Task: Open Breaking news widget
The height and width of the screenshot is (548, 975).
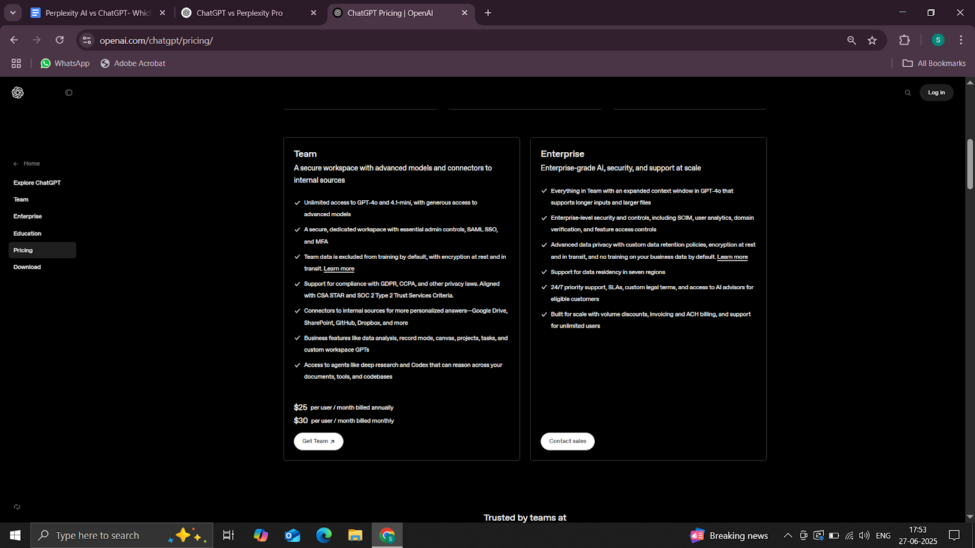Action: (729, 535)
